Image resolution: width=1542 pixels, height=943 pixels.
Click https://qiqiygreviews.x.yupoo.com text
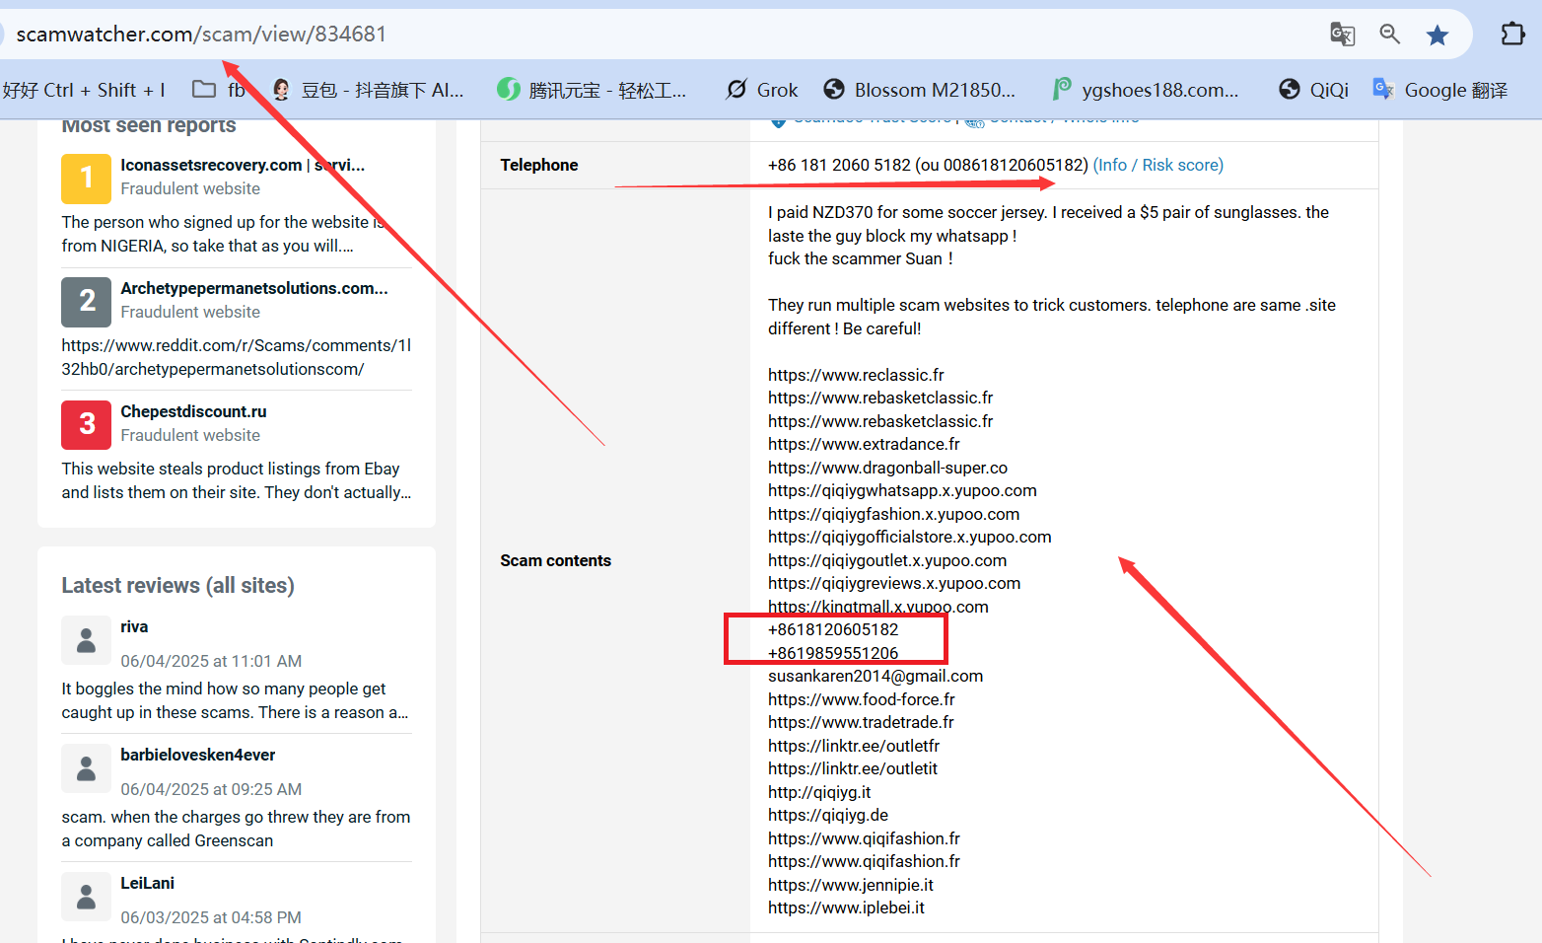coord(894,583)
